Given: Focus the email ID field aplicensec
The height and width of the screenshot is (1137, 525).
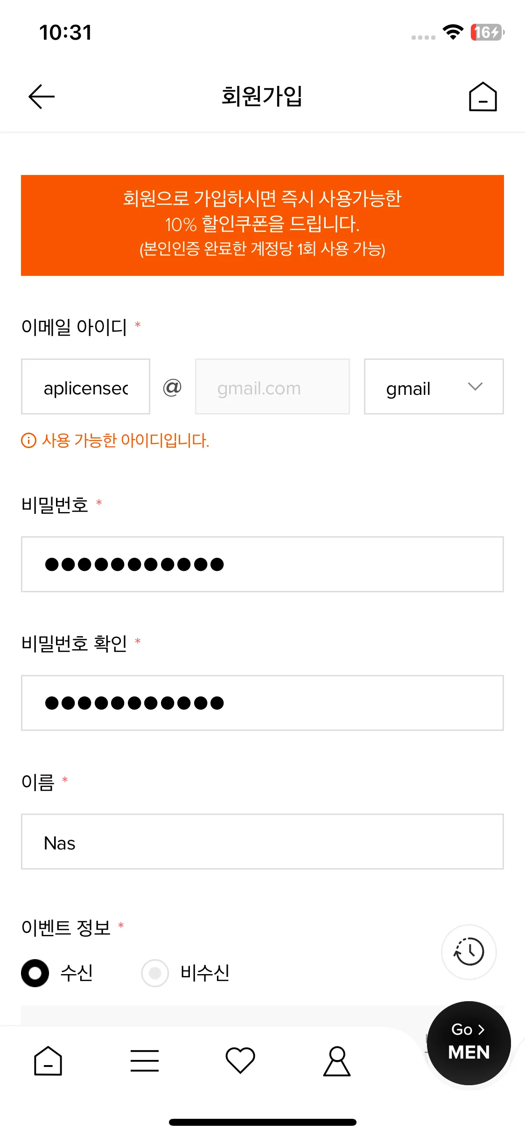Looking at the screenshot, I should pos(85,386).
